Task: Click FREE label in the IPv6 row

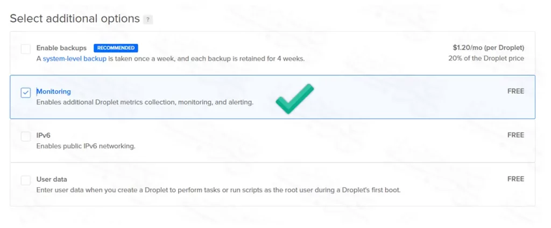Action: pyautogui.click(x=515, y=135)
